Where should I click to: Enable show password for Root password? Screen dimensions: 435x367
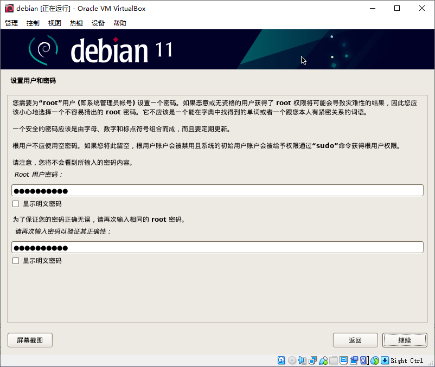16,204
